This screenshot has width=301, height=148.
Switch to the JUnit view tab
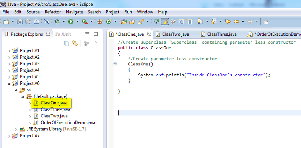click(63, 34)
